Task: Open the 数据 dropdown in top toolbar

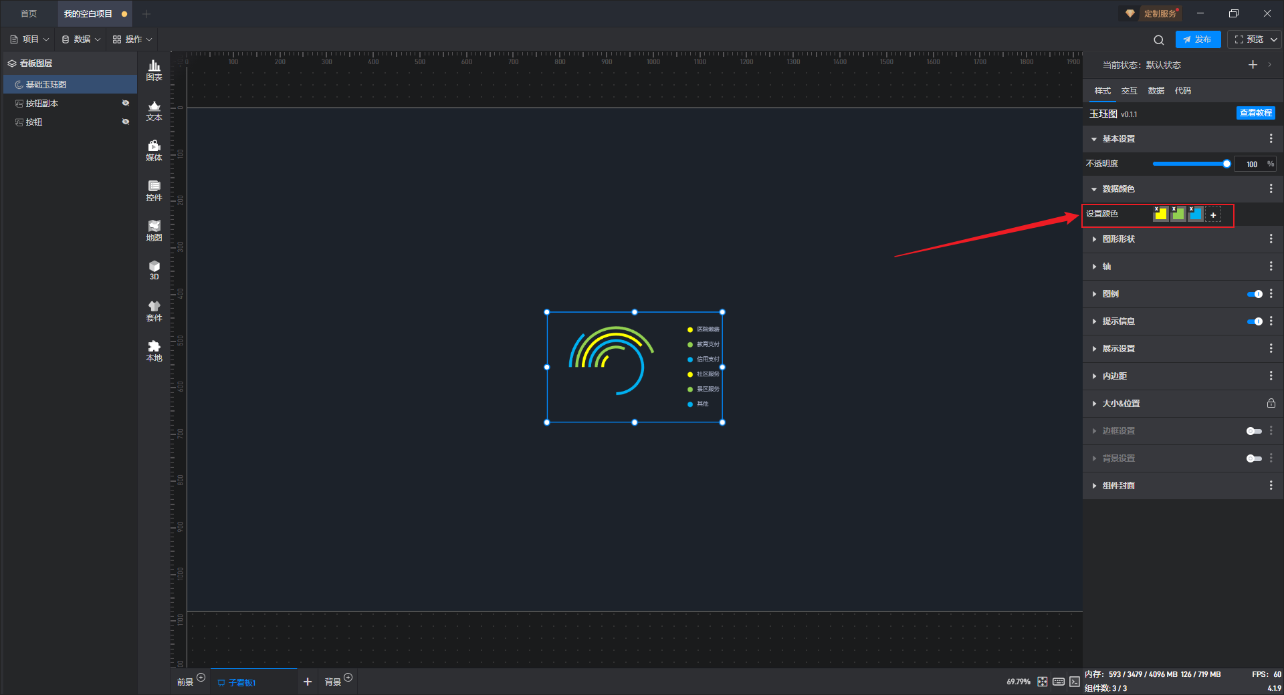Action: click(x=81, y=39)
